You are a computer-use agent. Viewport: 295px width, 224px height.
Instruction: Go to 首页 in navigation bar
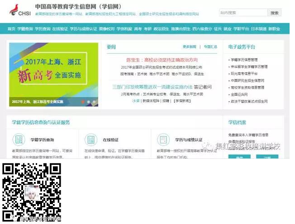[11, 29]
